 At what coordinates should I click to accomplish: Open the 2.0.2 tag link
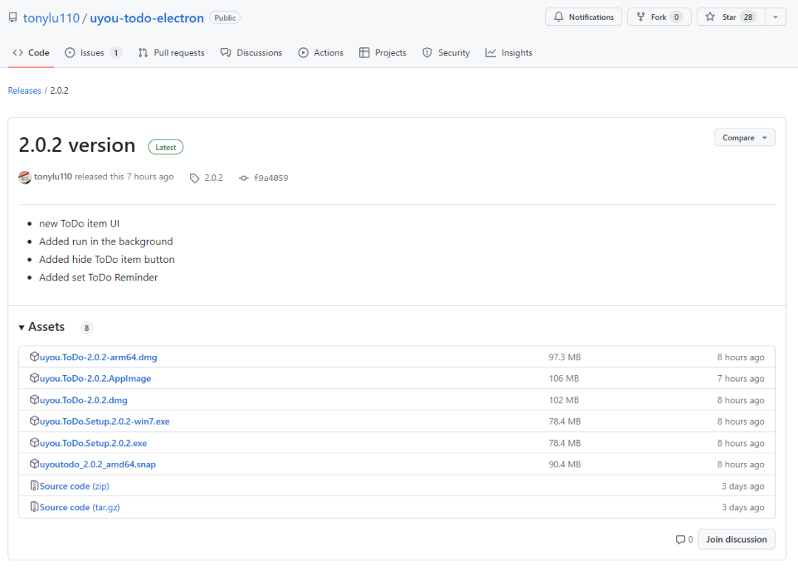[x=214, y=178]
